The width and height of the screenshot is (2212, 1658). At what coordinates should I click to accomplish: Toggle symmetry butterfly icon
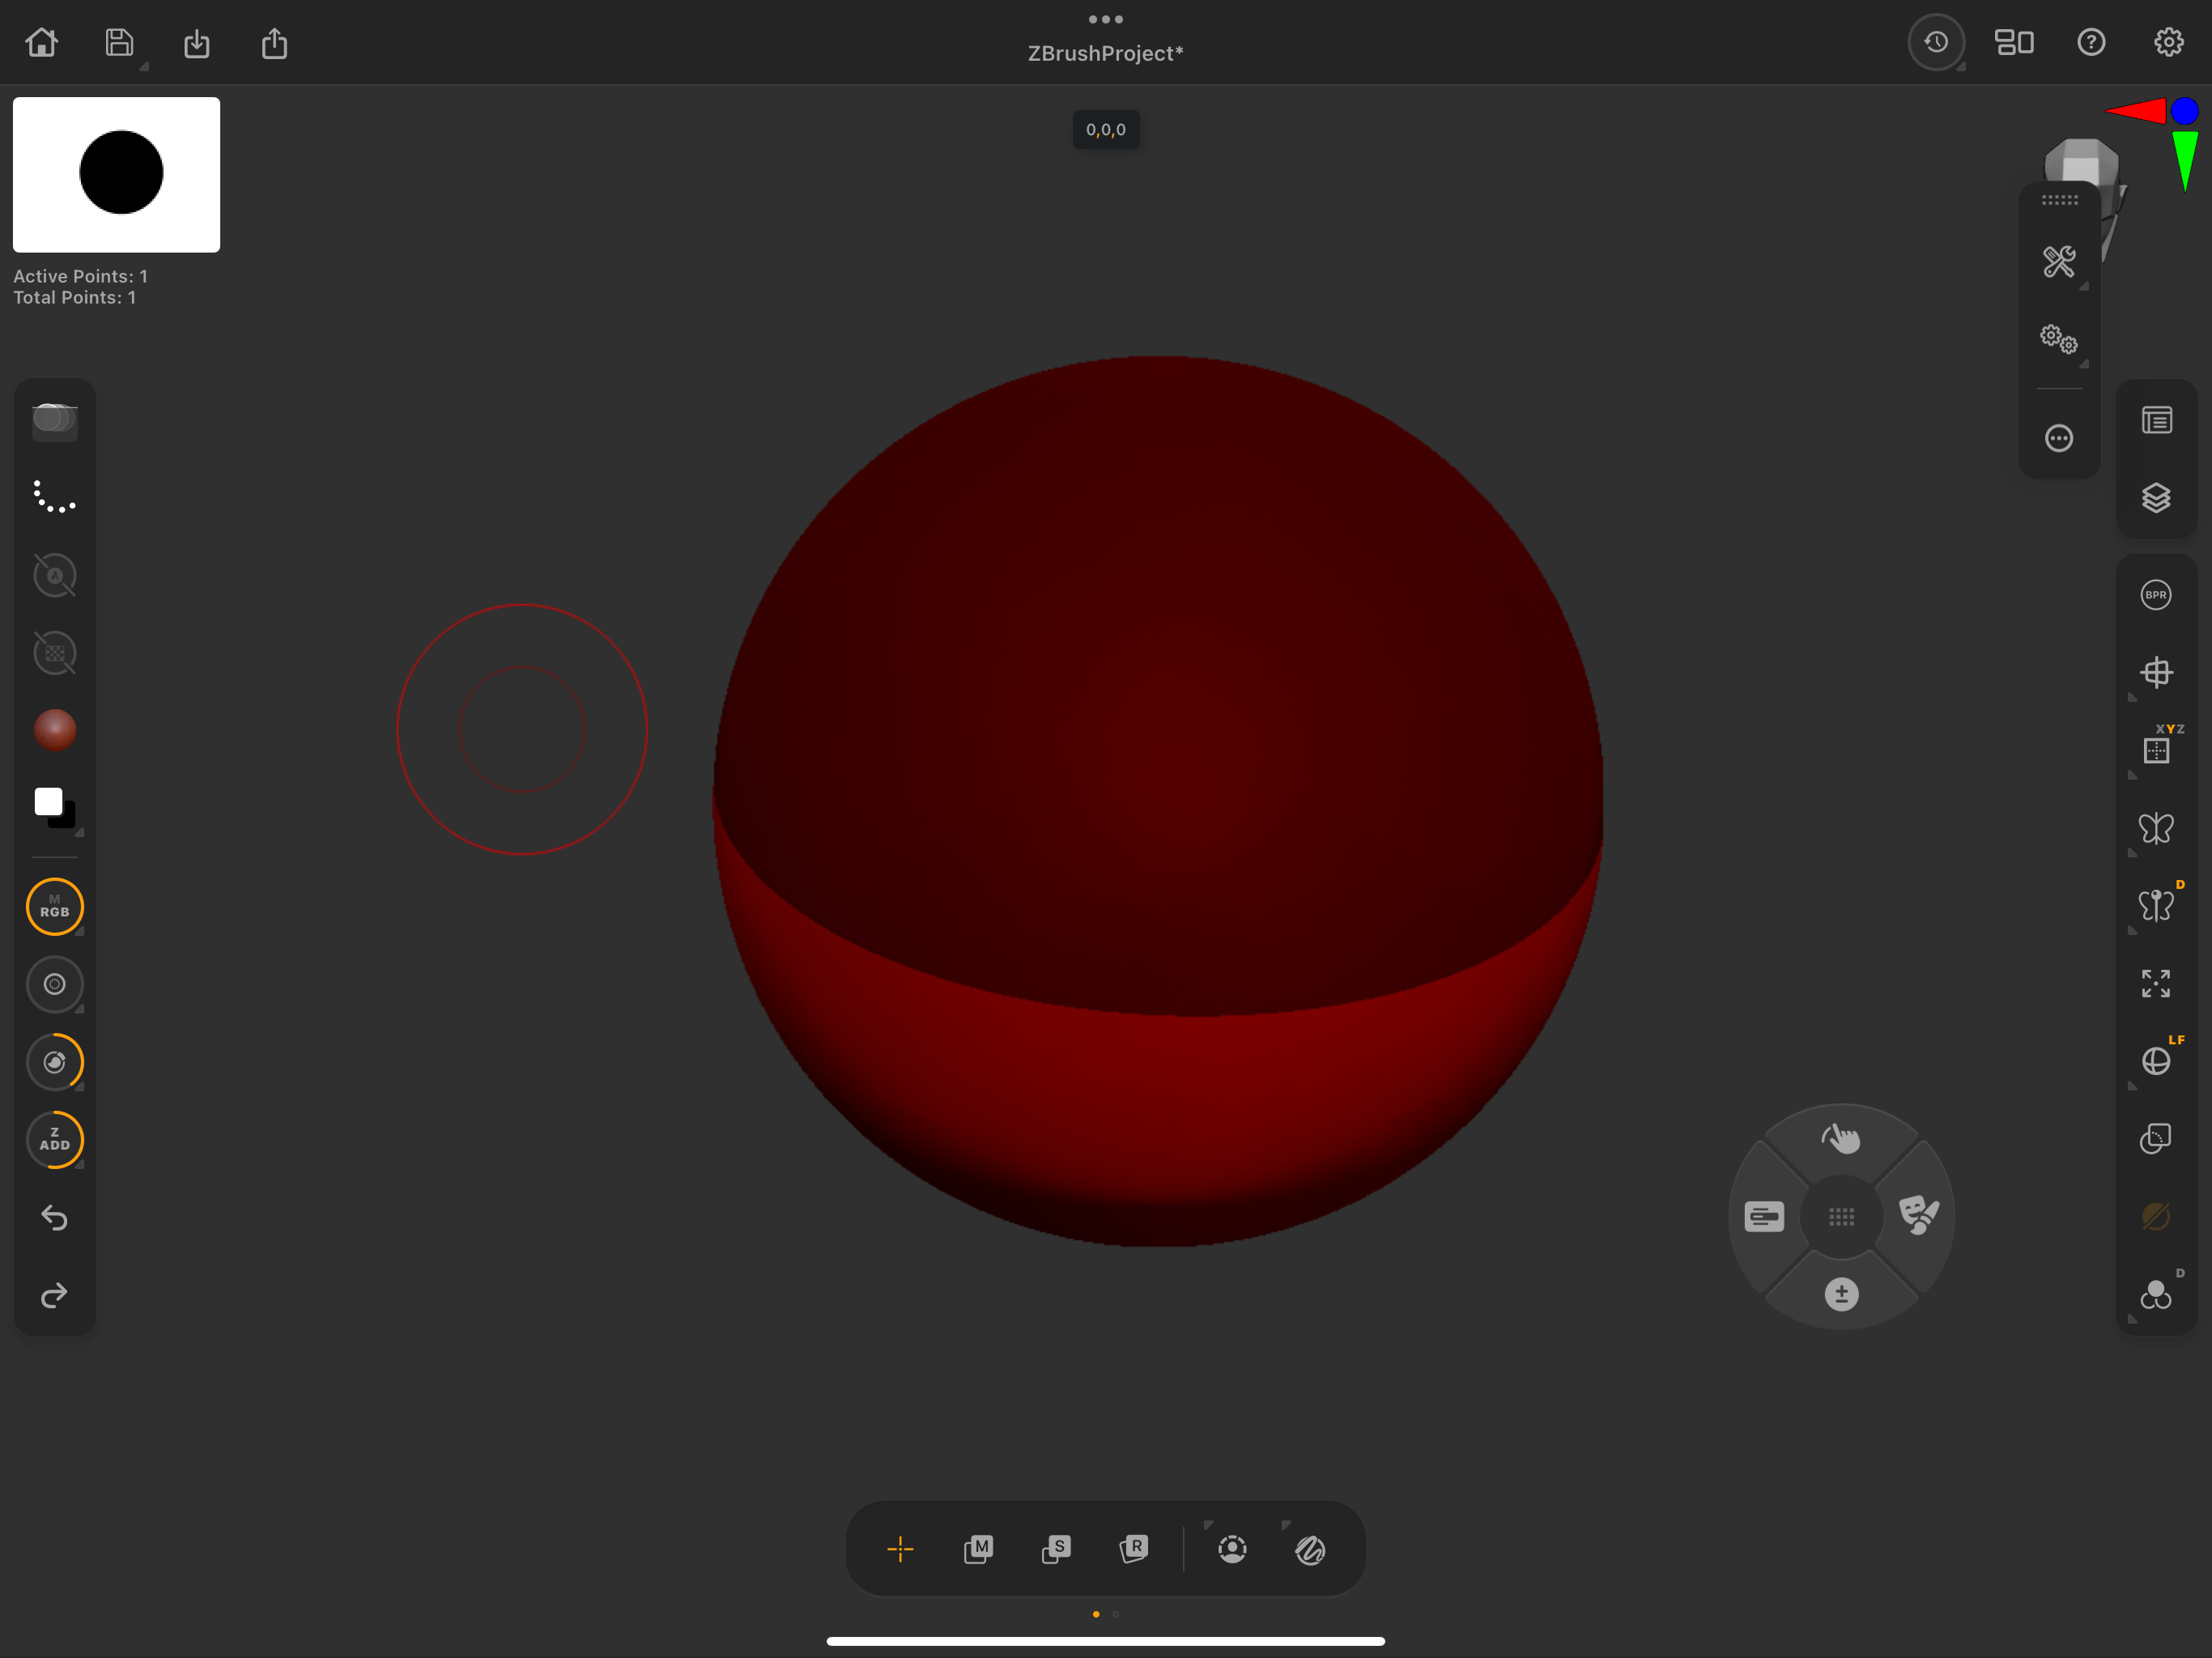(x=2156, y=828)
